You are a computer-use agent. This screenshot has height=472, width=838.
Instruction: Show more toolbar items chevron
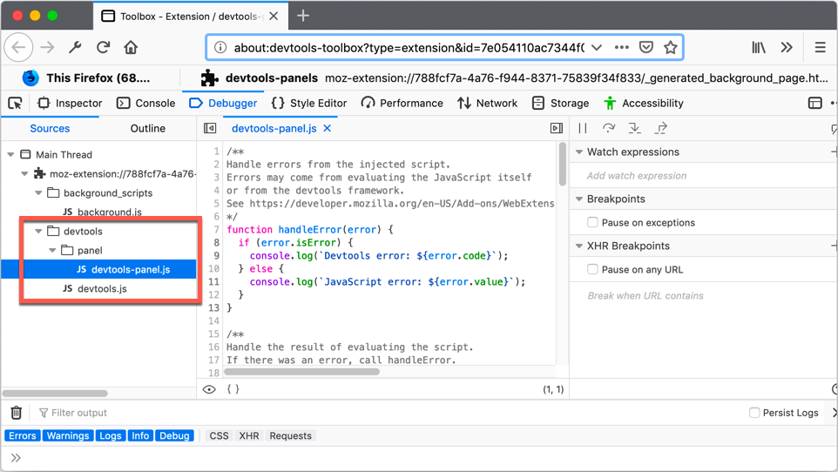786,48
